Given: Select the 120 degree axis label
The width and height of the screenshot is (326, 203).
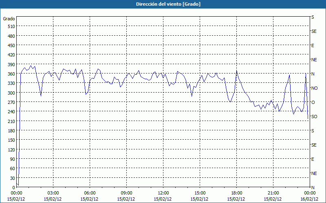Looking at the screenshot, I should (x=11, y=149).
